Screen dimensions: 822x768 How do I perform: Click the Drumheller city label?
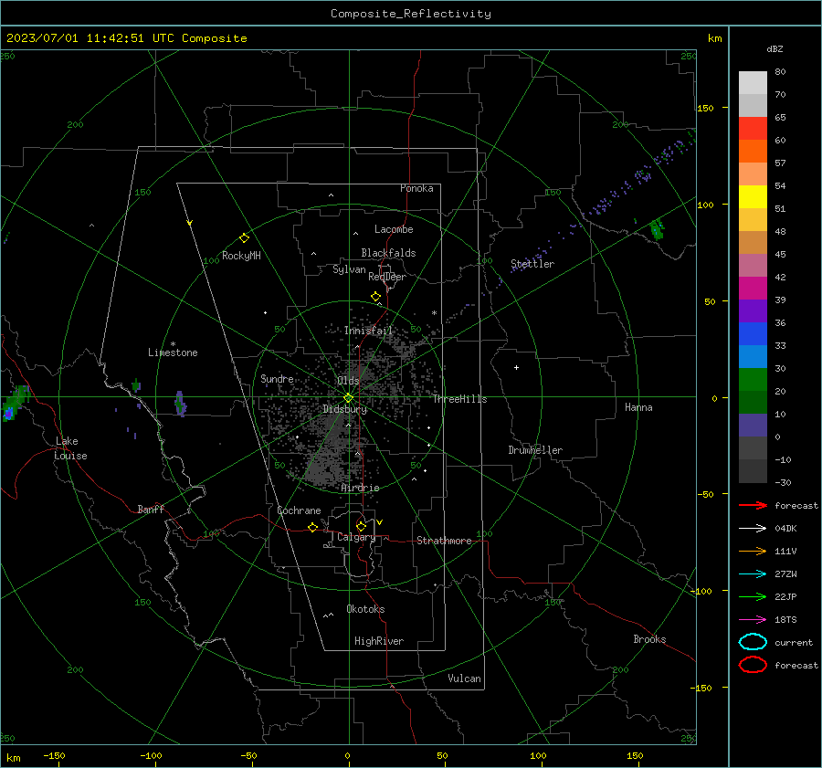(x=535, y=450)
